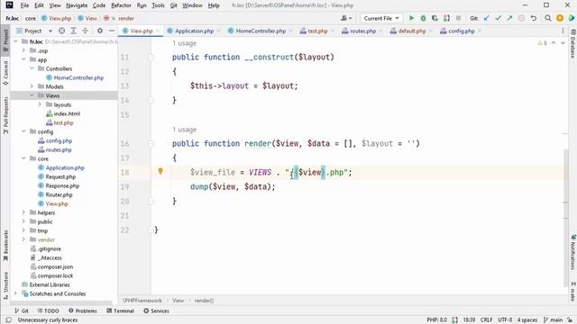Show Git history clock icon
Screen dimensions: 577x324
(x=521, y=18)
